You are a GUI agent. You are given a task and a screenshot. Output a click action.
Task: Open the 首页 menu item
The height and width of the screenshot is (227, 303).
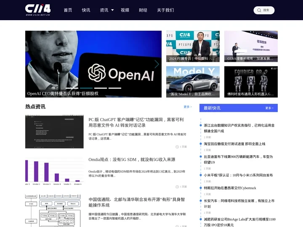[x=68, y=10]
